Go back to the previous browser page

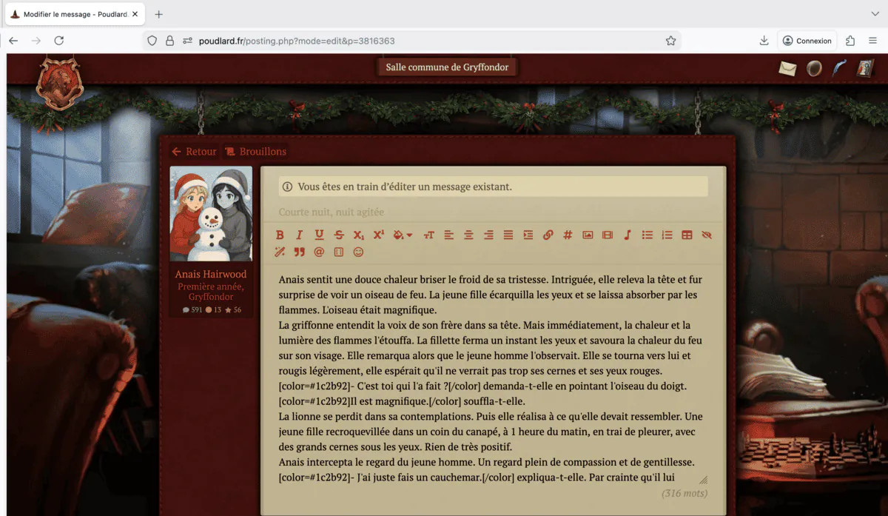coord(13,41)
